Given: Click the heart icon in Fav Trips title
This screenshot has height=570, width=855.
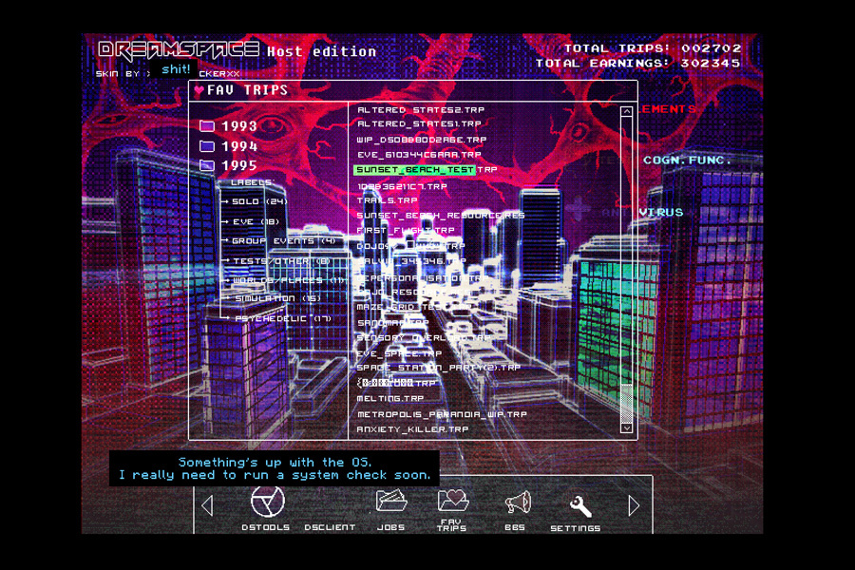Looking at the screenshot, I should [199, 91].
